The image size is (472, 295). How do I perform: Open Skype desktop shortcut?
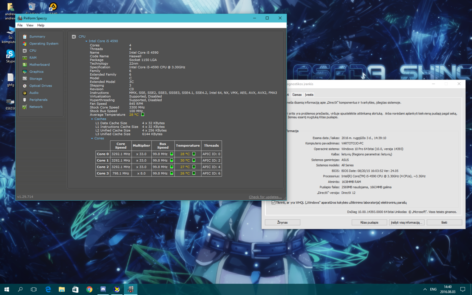10,56
